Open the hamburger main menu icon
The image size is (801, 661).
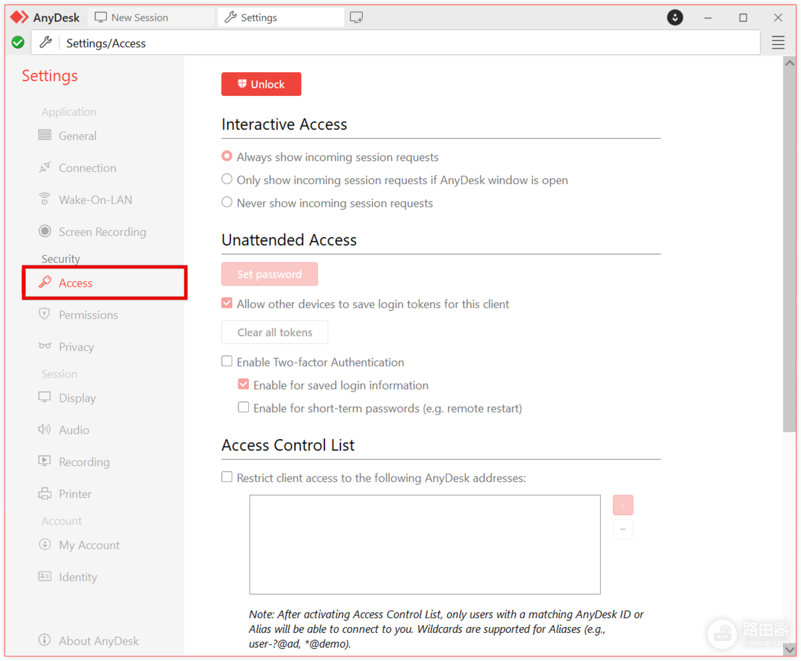[x=778, y=43]
